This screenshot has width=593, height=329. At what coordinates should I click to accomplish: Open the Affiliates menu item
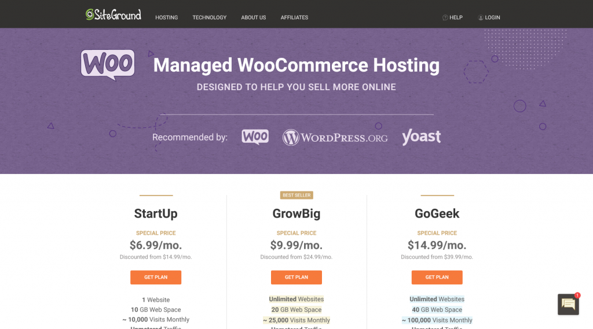click(x=294, y=17)
